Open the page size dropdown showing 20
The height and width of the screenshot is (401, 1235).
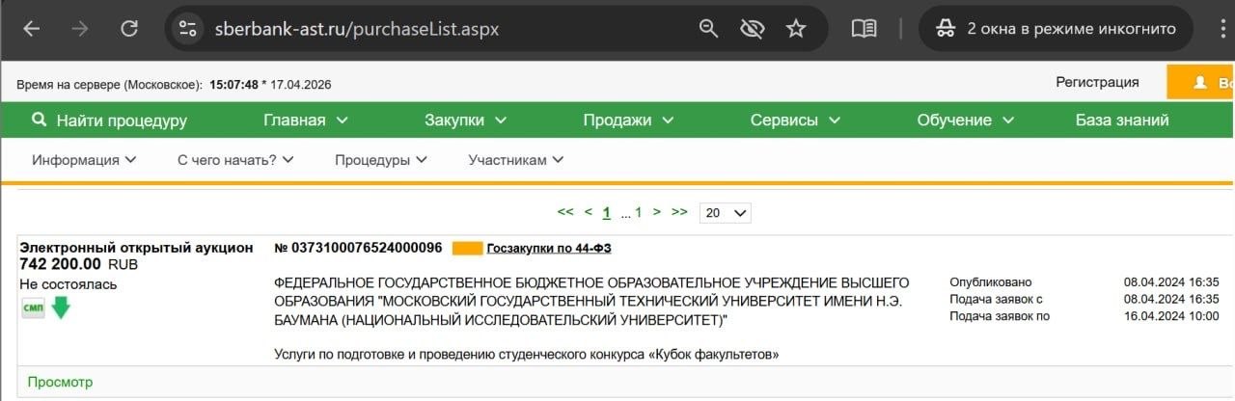726,213
